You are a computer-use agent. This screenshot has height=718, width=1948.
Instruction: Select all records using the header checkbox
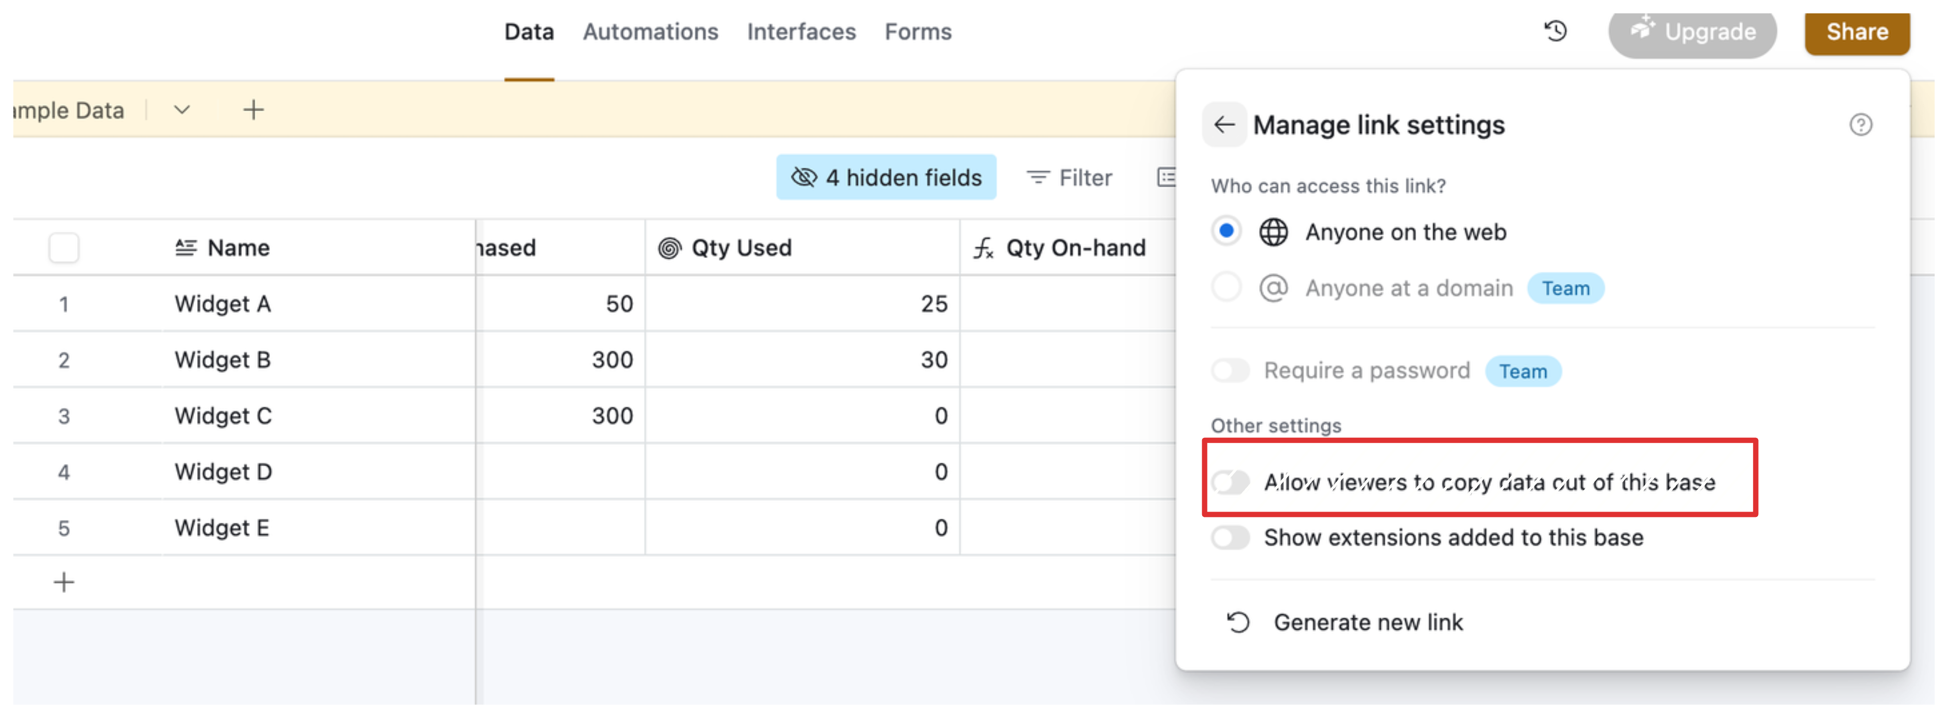point(64,246)
